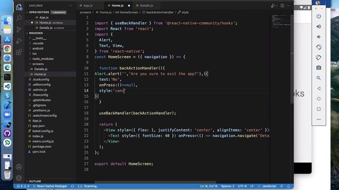Open the App Store from the dock
The image size is (339, 190).
[7, 40]
